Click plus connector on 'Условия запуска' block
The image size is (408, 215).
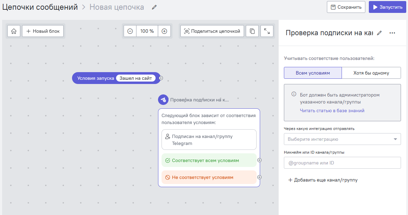pyautogui.click(x=161, y=78)
